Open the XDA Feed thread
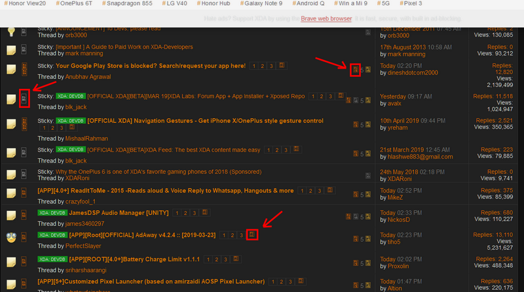This screenshot has height=292, width=524. (174, 150)
